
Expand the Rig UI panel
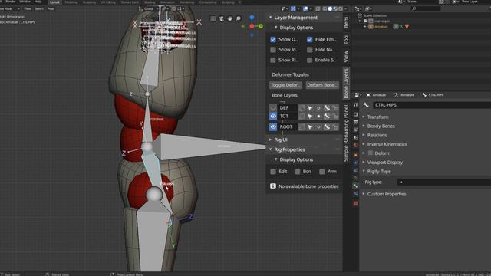tap(270, 140)
